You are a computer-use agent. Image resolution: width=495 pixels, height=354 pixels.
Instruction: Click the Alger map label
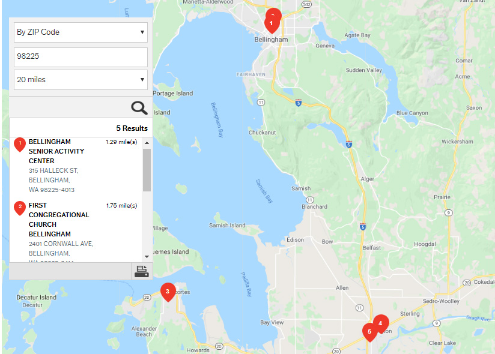tap(368, 179)
